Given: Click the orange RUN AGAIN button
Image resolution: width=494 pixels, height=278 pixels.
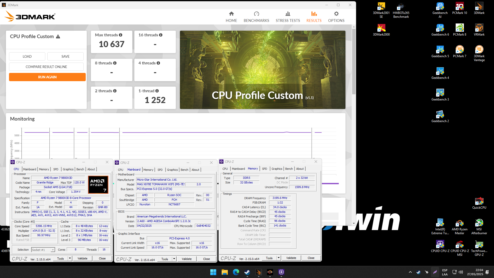Looking at the screenshot, I should (47, 77).
